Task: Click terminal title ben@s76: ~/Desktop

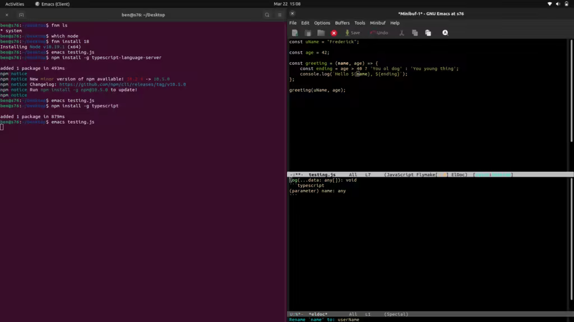Action: [143, 15]
